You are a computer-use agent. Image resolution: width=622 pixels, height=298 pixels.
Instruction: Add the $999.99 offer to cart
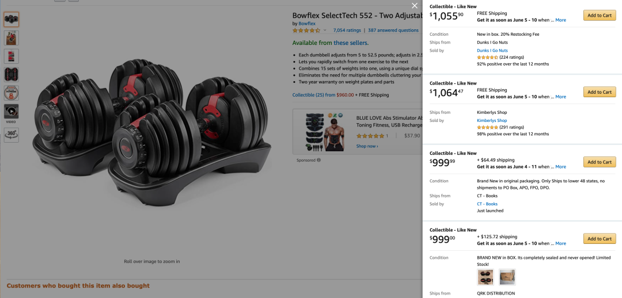coord(600,162)
